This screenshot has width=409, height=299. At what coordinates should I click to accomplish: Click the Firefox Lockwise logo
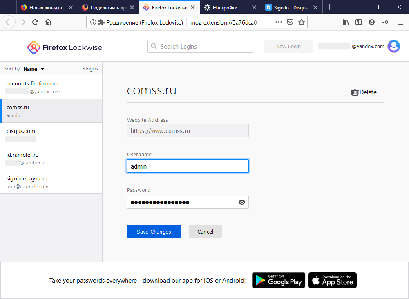click(x=65, y=47)
